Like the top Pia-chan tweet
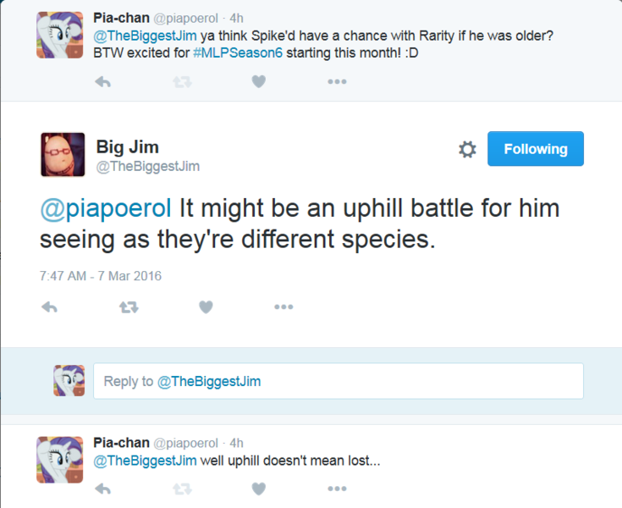 point(259,81)
